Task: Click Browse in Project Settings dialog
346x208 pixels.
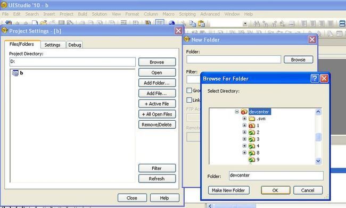Action: [x=157, y=62]
